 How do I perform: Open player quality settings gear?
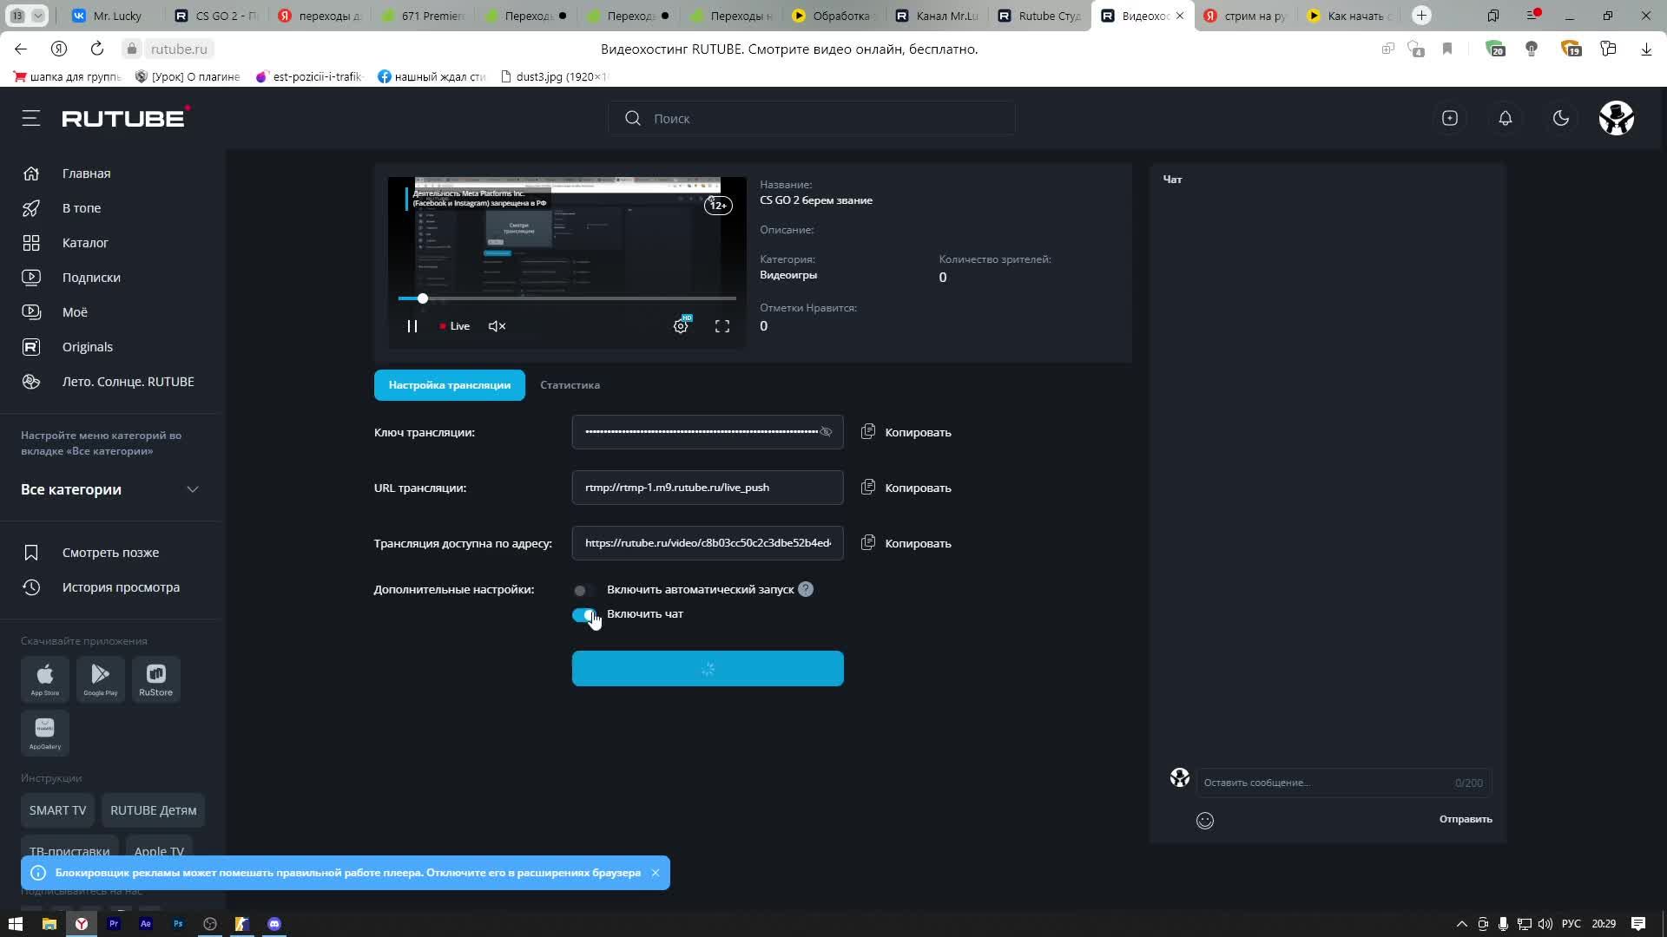point(681,326)
